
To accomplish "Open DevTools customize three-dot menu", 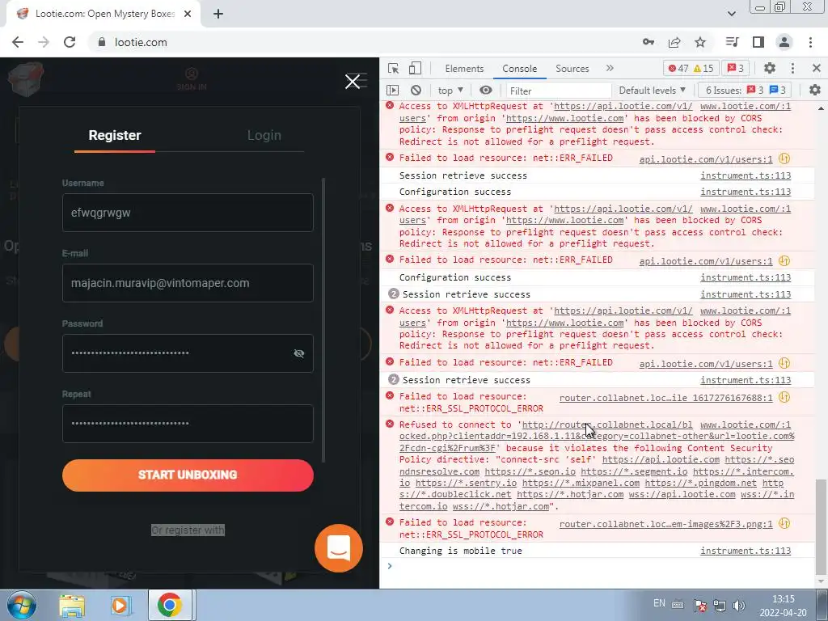I will (x=792, y=68).
